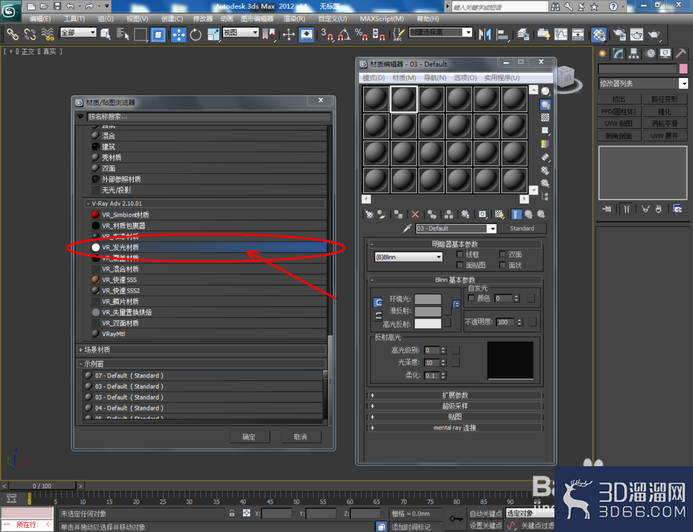Toggle the Angle Snap icon
Screen dimensions: 693x532
(344, 35)
